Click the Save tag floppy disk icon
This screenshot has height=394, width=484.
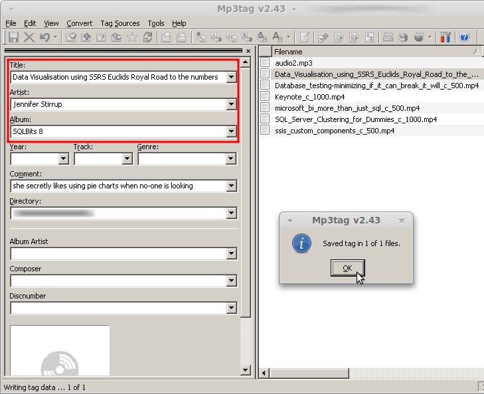13,37
